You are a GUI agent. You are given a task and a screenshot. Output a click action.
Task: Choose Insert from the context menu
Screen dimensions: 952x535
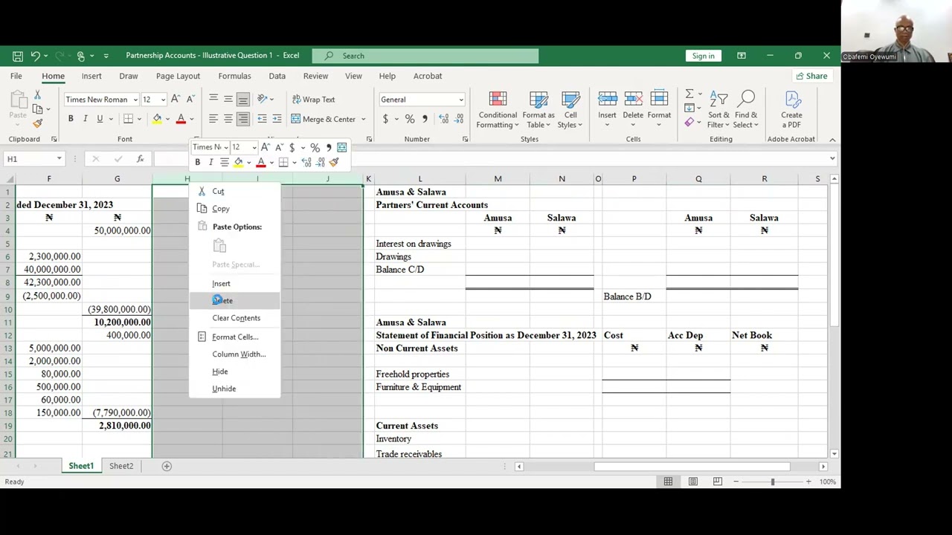click(x=234, y=283)
